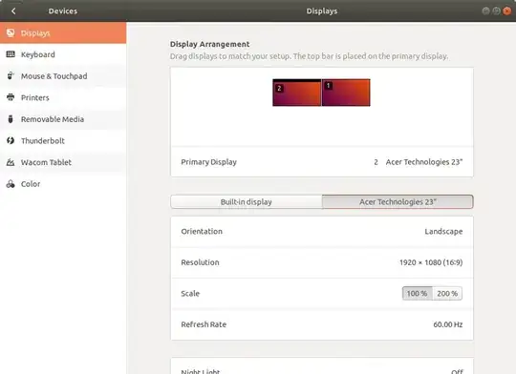Open the Thunderbolt settings panel

pyautogui.click(x=63, y=140)
